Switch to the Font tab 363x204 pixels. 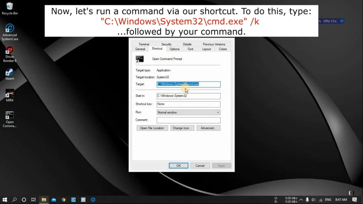click(190, 49)
